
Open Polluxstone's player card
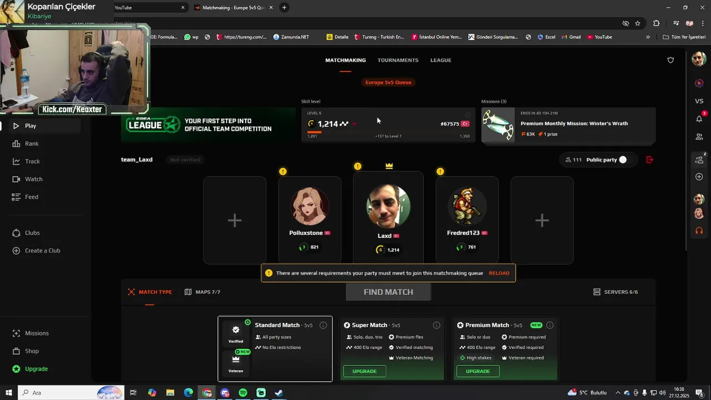(310, 221)
